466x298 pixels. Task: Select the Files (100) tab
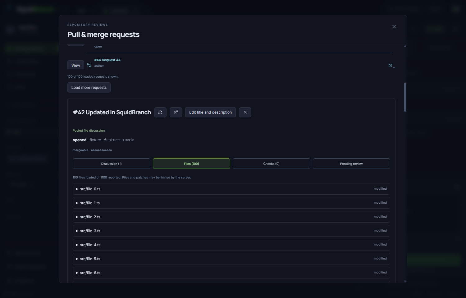(x=191, y=164)
